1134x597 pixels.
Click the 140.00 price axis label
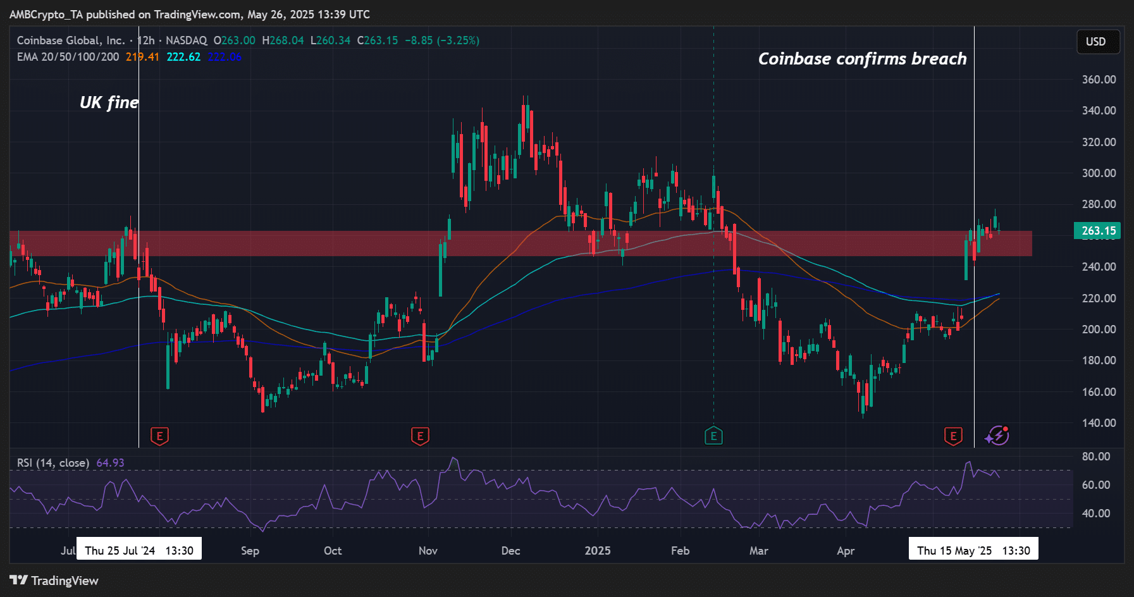tap(1099, 423)
